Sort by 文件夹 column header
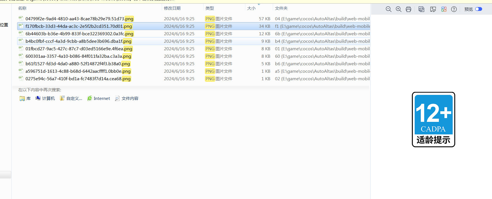492x199 pixels. (281, 8)
